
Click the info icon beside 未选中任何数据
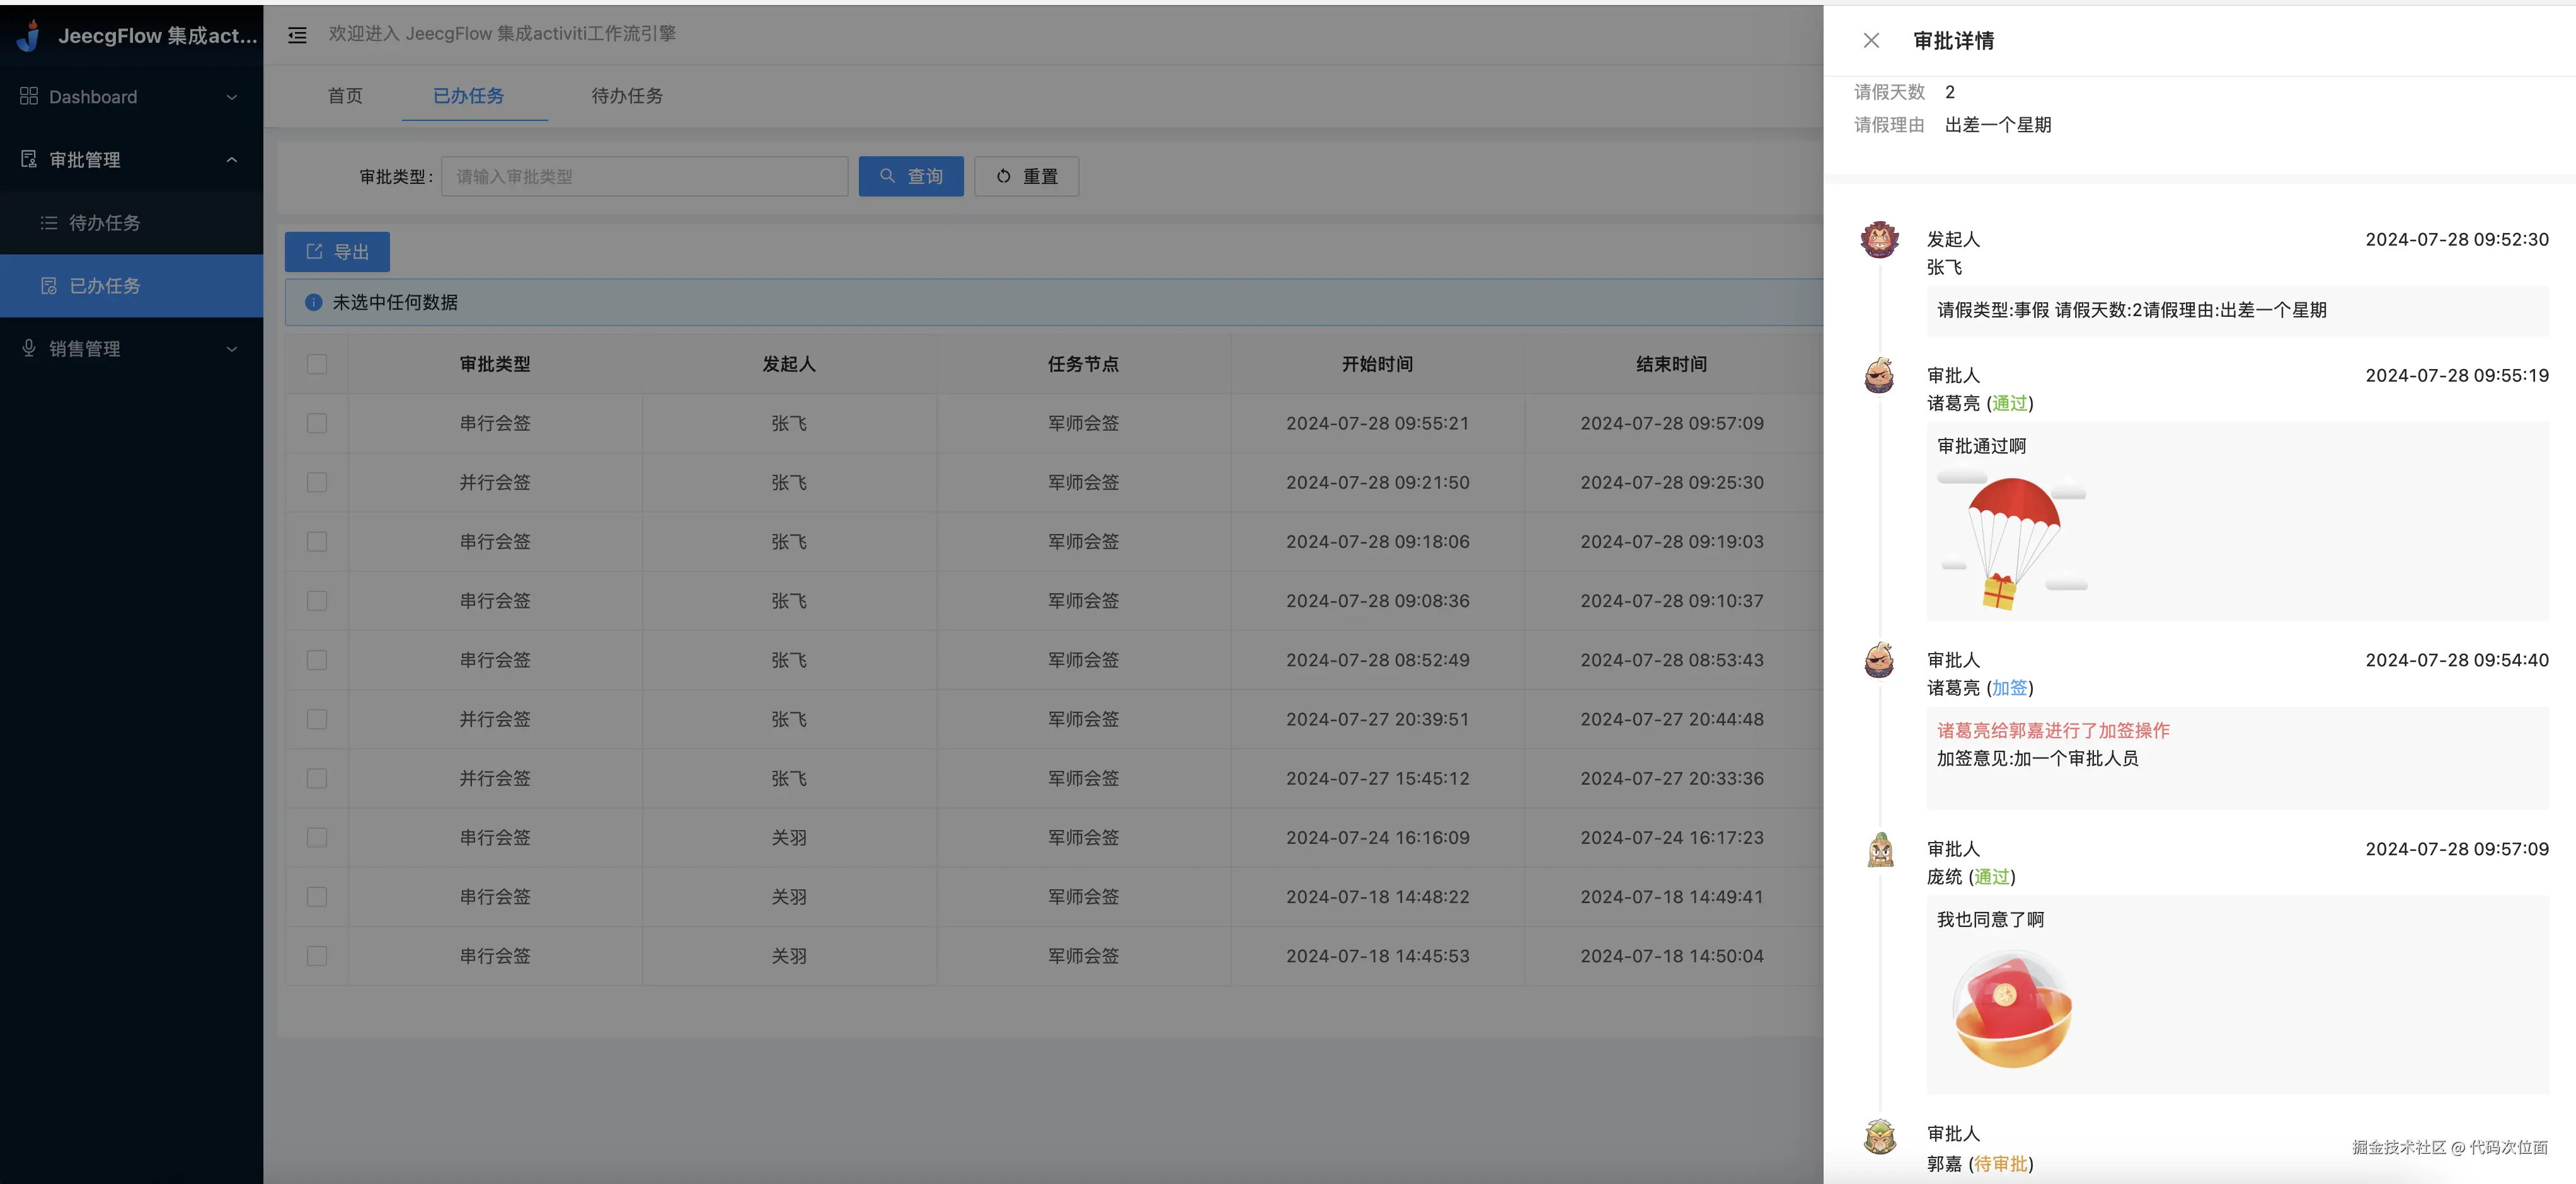(x=313, y=303)
